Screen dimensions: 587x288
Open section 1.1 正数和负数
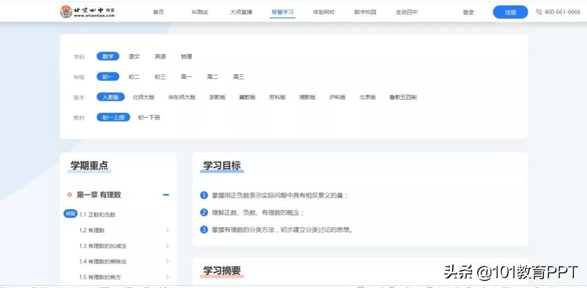(97, 215)
